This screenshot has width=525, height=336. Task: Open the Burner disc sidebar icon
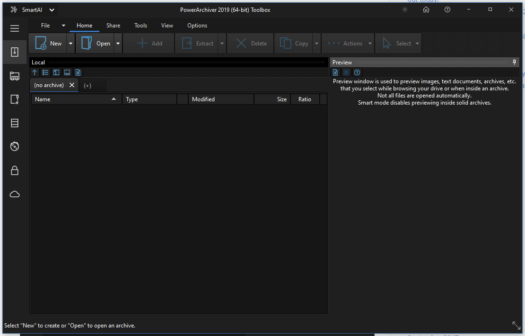[14, 146]
